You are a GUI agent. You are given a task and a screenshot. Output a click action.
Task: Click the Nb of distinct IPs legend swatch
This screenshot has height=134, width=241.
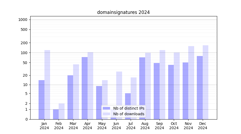point(106,108)
